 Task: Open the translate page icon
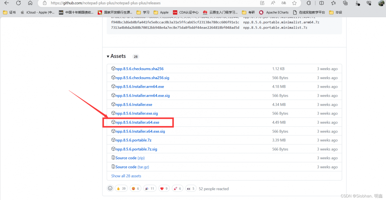point(283,3)
